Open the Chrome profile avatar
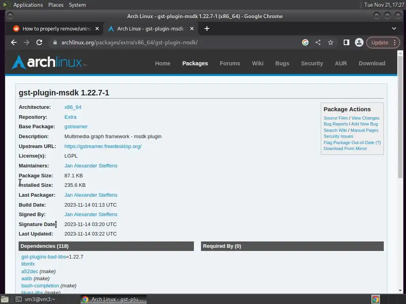The width and height of the screenshot is (406, 304). [359, 42]
